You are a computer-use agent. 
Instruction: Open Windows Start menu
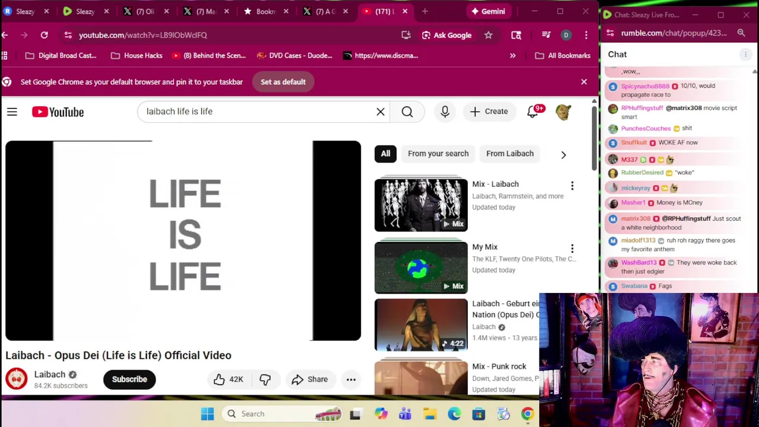pos(207,414)
